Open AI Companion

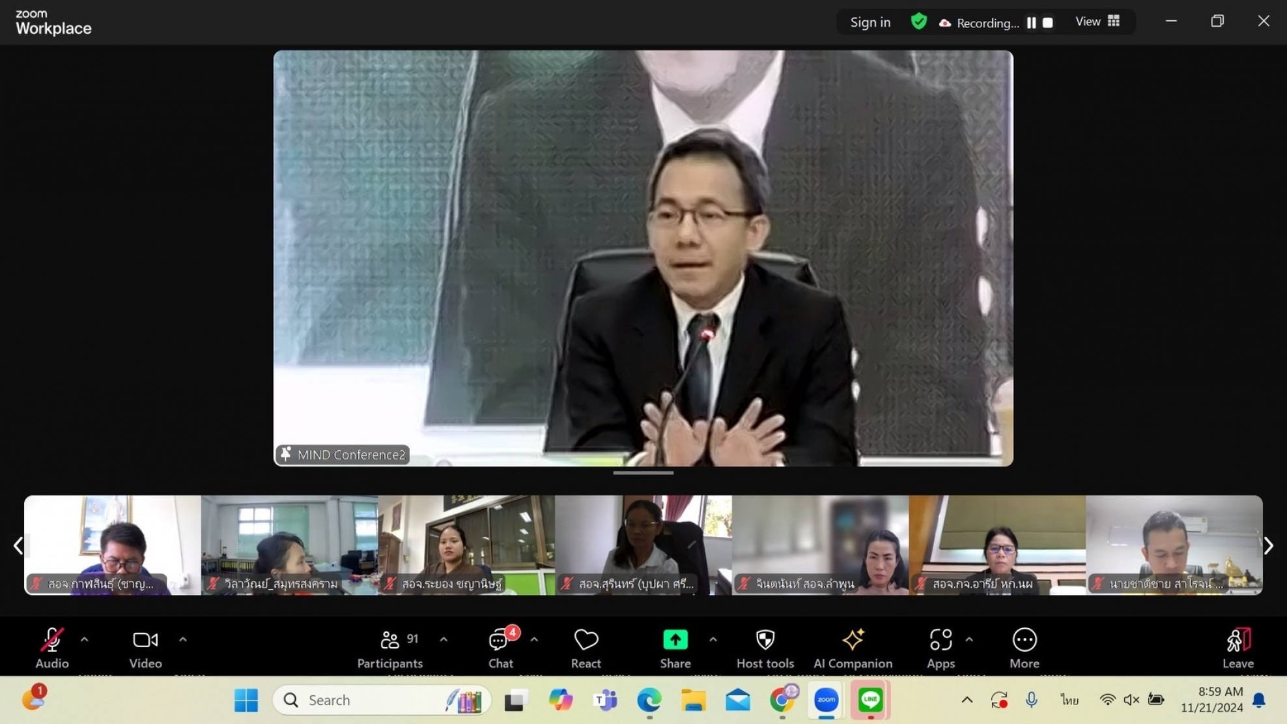[853, 648]
